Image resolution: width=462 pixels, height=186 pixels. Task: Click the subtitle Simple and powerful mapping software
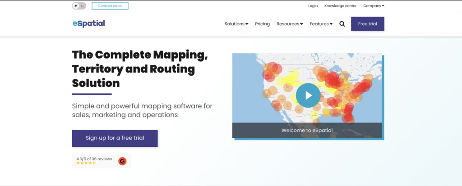pyautogui.click(x=142, y=110)
